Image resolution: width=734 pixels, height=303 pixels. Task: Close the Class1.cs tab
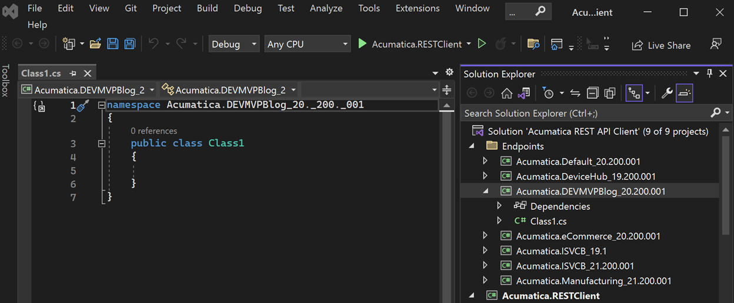88,73
